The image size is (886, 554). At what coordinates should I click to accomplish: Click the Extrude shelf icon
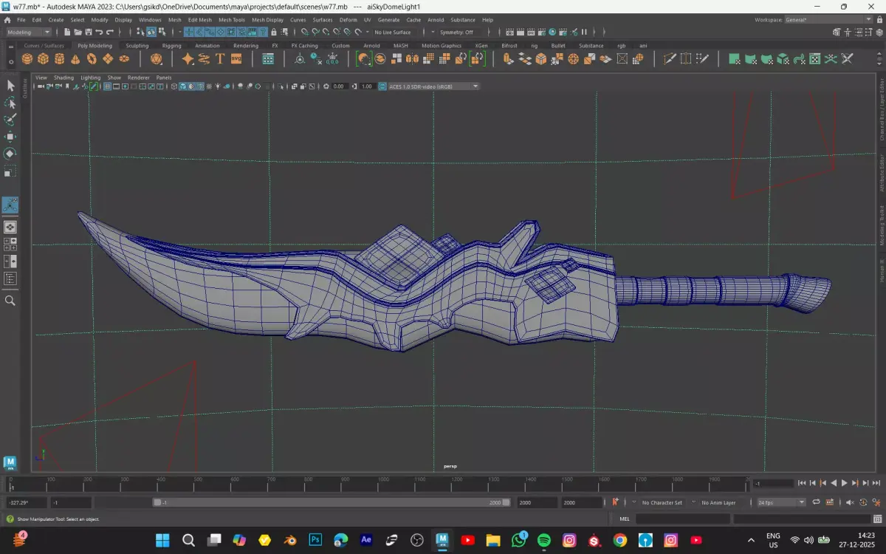(x=508, y=59)
